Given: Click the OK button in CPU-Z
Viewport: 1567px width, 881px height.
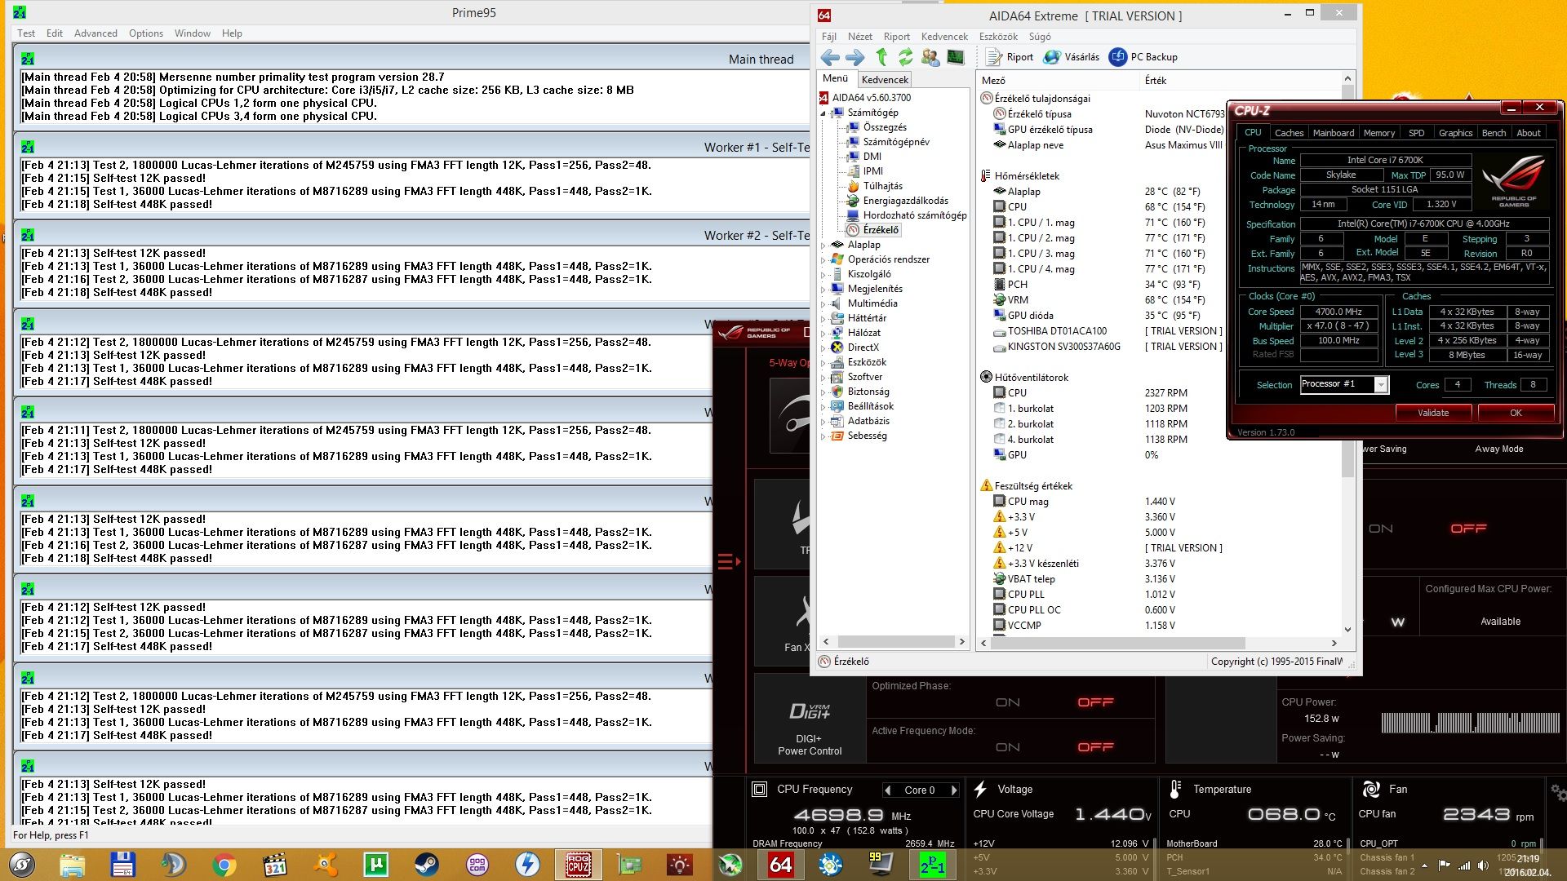Looking at the screenshot, I should click(1516, 413).
